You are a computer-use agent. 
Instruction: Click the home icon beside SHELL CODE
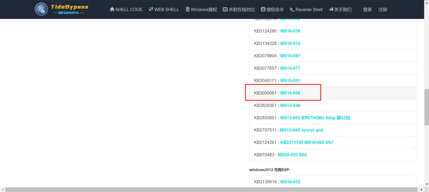pyautogui.click(x=112, y=9)
